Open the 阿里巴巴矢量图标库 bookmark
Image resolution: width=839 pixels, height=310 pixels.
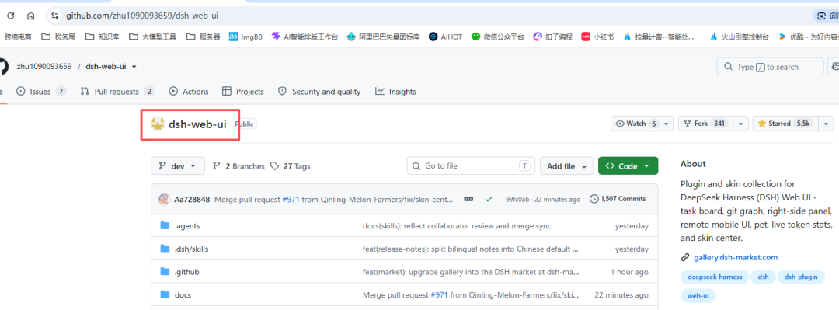point(383,37)
